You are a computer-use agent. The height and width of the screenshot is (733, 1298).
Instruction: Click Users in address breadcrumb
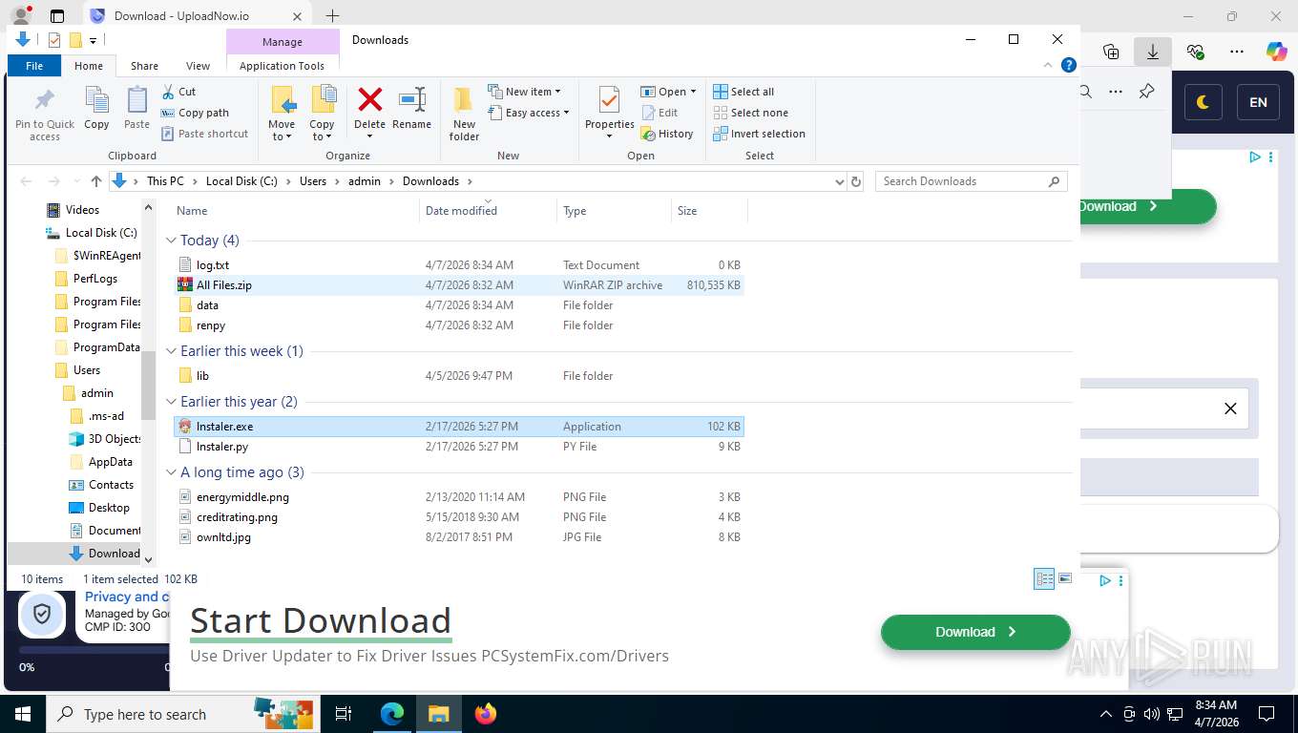(313, 181)
